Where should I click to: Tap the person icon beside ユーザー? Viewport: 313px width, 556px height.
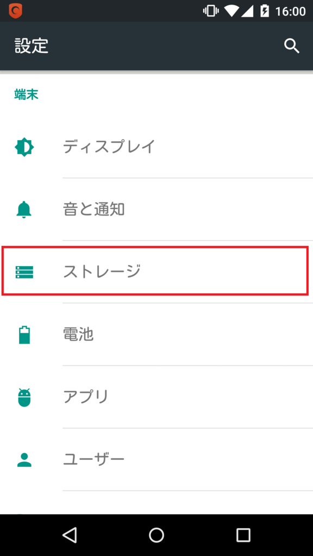[x=24, y=459]
